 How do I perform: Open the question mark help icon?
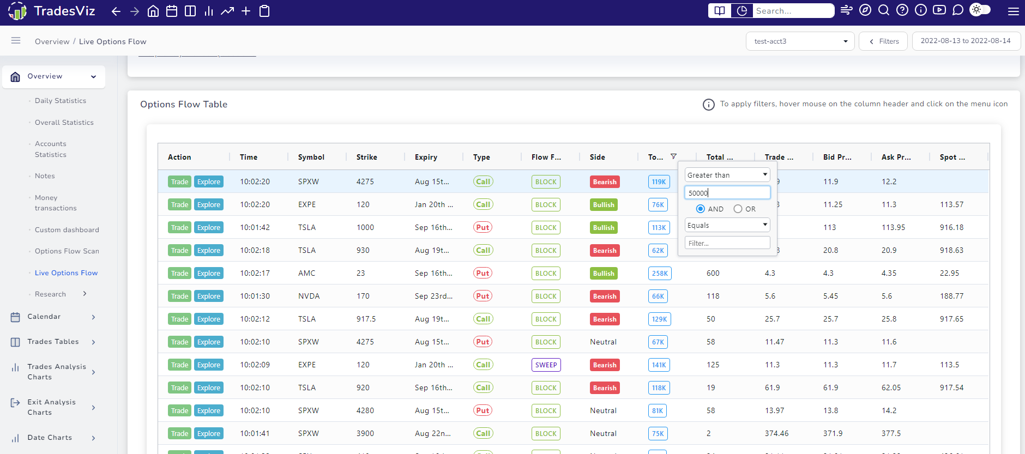(902, 10)
